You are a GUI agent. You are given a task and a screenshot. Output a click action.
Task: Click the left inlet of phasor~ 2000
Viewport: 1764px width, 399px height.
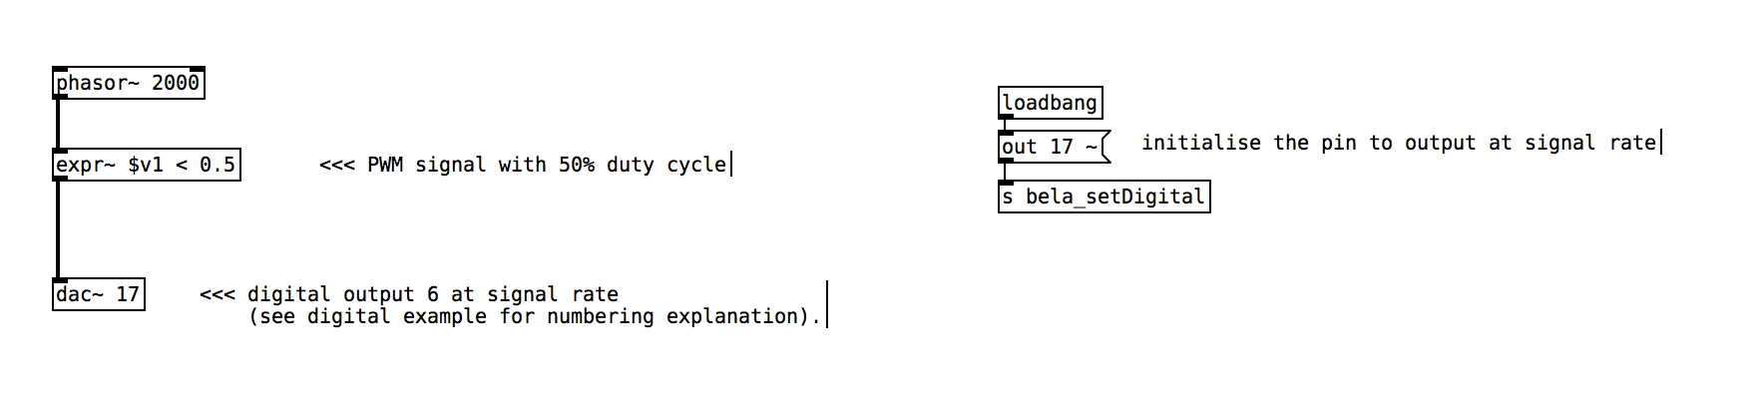pos(60,69)
